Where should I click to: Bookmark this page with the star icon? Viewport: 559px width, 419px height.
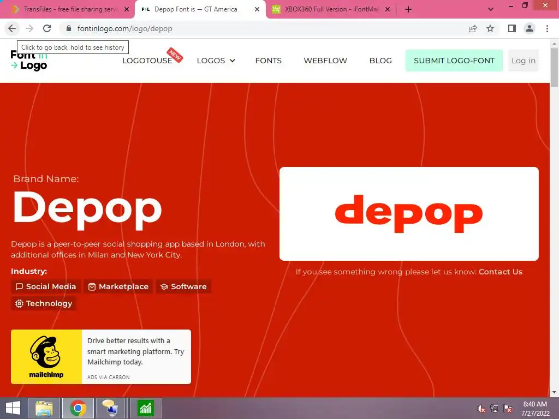click(x=490, y=28)
